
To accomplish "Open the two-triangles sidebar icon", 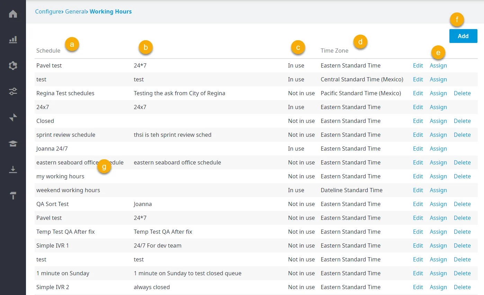I will [13, 117].
